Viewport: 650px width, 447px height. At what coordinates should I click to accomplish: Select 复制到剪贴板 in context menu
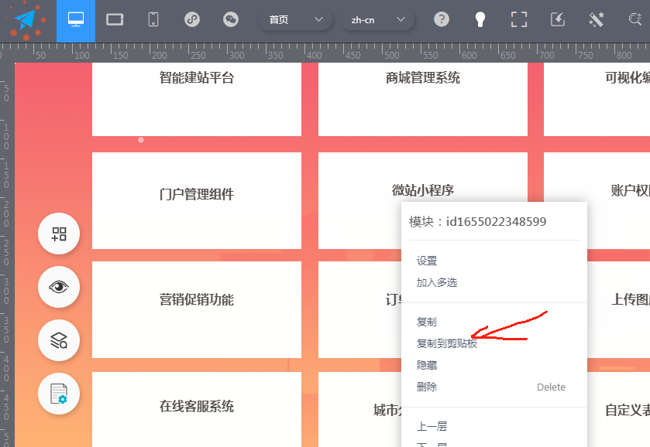[446, 343]
